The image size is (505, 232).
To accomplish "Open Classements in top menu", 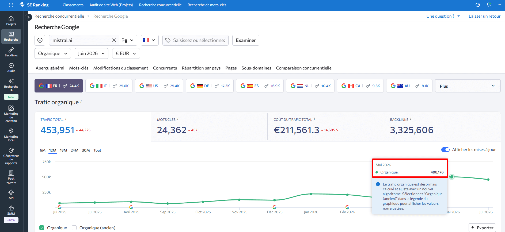I will point(73,5).
